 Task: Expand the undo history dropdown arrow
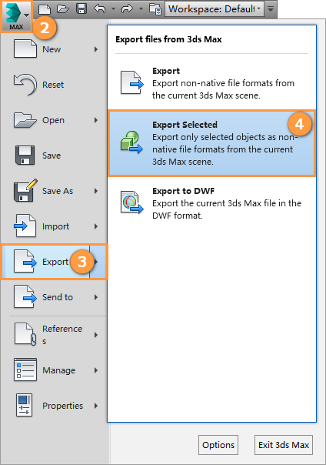113,9
